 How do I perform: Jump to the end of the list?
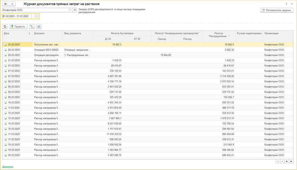click(291, 161)
